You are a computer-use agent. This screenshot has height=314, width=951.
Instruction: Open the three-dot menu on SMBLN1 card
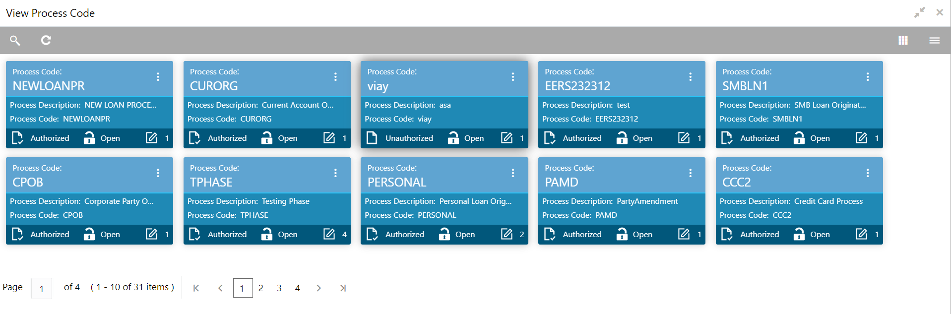coord(868,77)
